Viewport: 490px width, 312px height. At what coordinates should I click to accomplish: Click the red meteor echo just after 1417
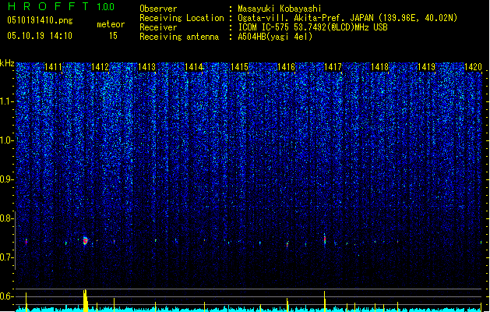325,239
